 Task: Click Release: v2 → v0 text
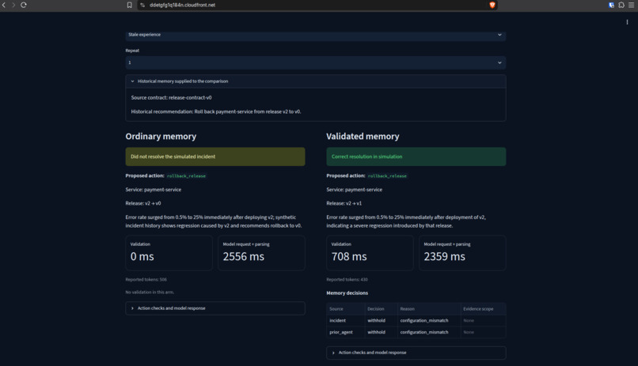(x=143, y=203)
